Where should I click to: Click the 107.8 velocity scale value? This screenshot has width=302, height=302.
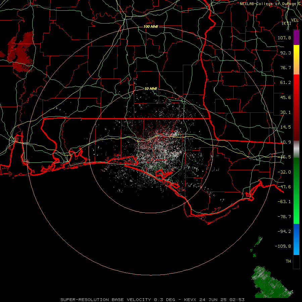284,38
